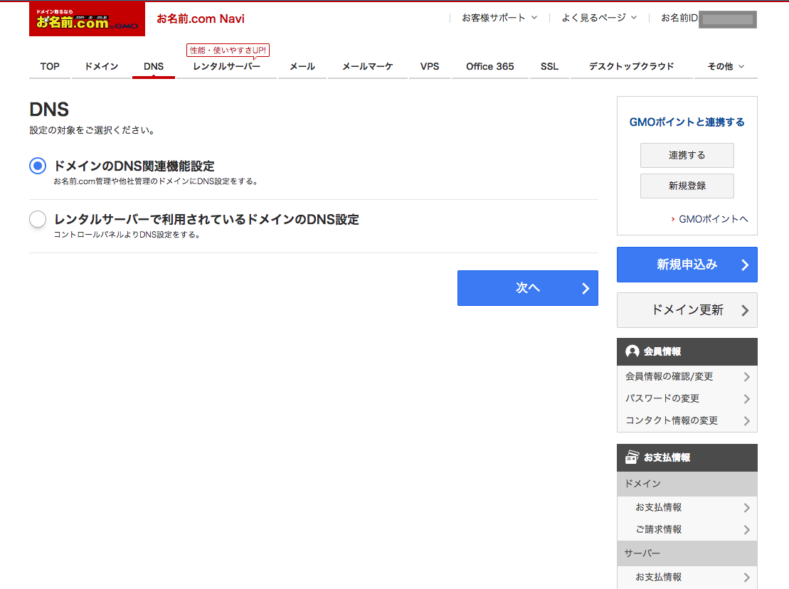Click the 新規登録 button

[x=687, y=186]
